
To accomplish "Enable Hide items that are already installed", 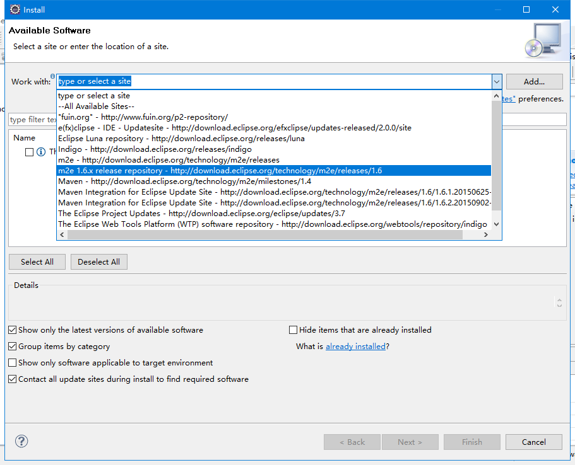I will [293, 330].
